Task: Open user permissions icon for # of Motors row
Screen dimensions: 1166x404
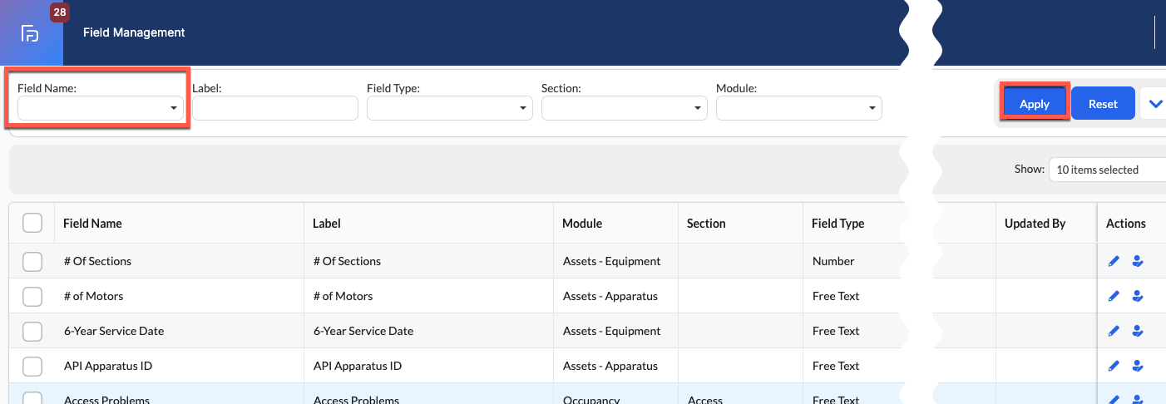Action: point(1138,296)
